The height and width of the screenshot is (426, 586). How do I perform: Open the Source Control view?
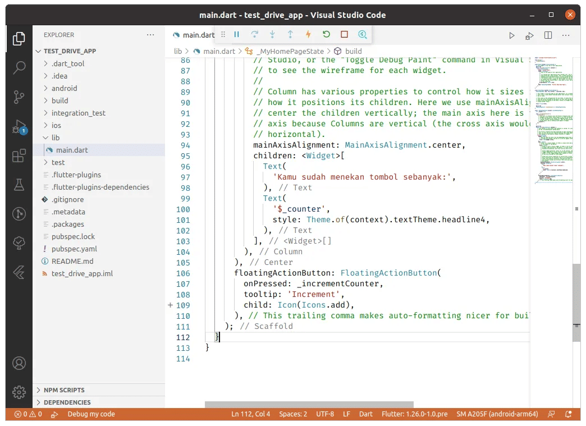pos(19,97)
